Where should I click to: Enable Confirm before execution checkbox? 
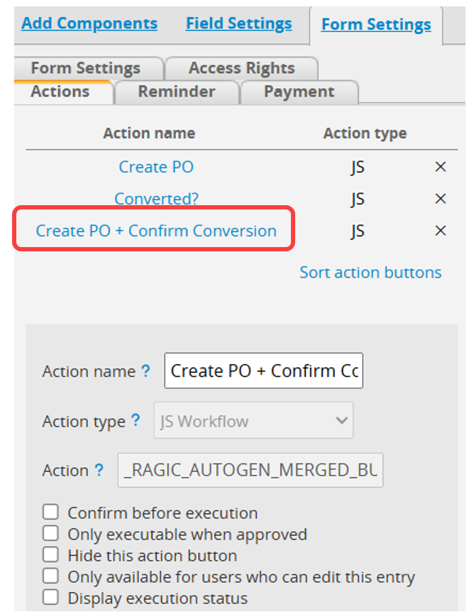[x=50, y=512]
